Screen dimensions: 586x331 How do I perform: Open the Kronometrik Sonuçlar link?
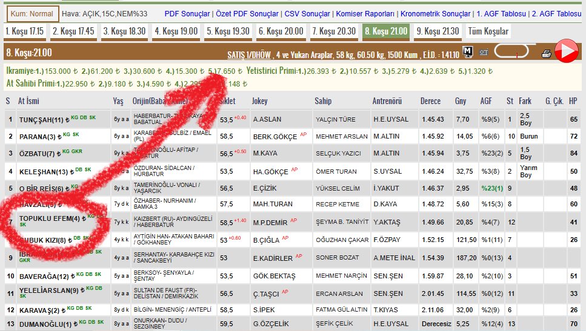pyautogui.click(x=435, y=14)
